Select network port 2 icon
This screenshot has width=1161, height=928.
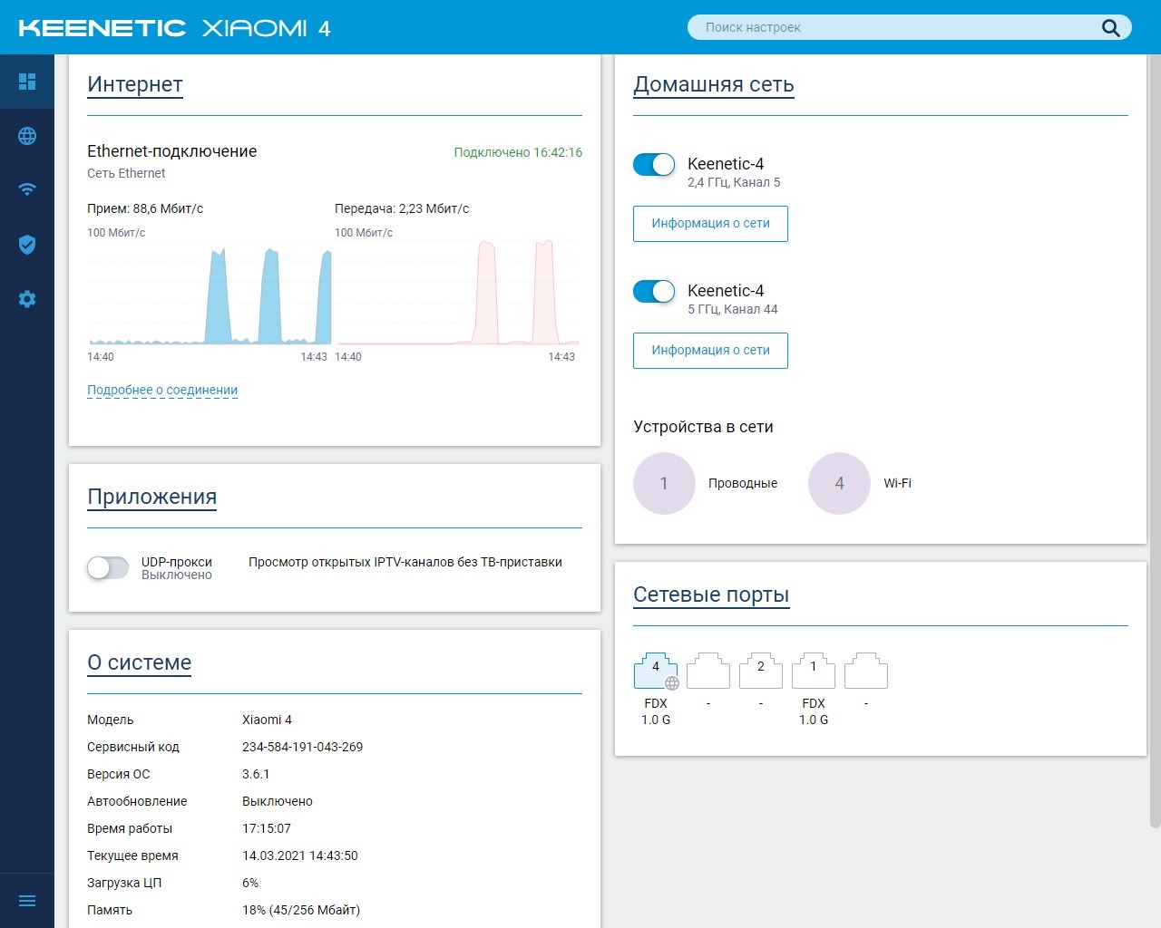pyautogui.click(x=761, y=671)
